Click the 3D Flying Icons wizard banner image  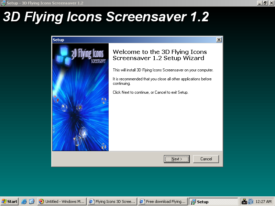80,97
